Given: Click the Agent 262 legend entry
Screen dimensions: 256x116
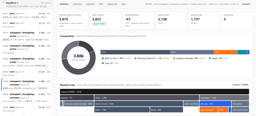Looking at the screenshot, I should 218,58.
